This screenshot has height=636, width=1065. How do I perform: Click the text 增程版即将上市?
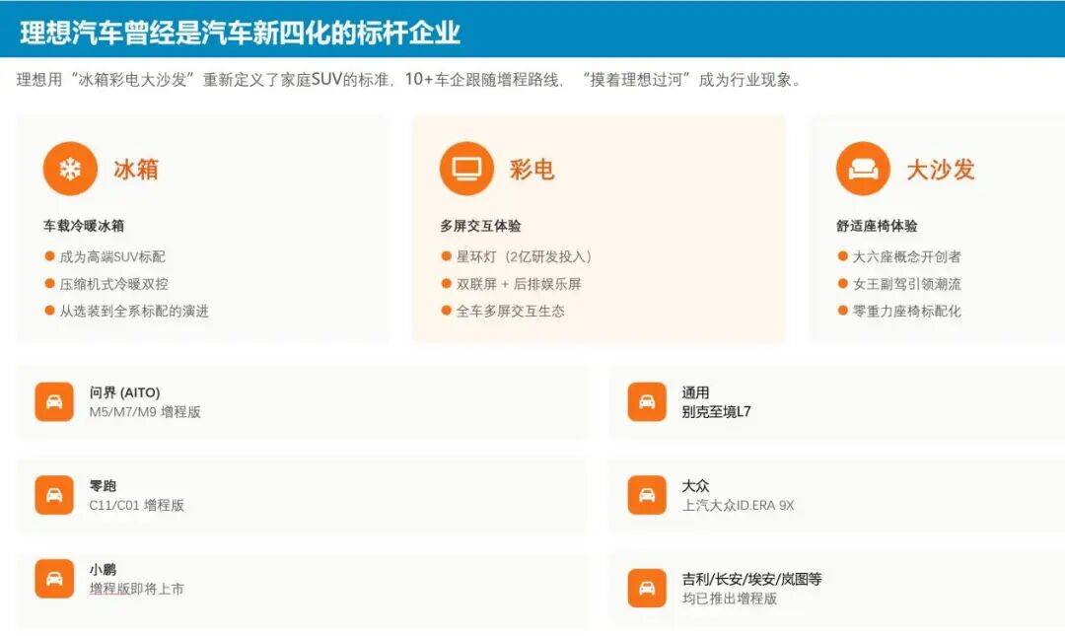137,589
